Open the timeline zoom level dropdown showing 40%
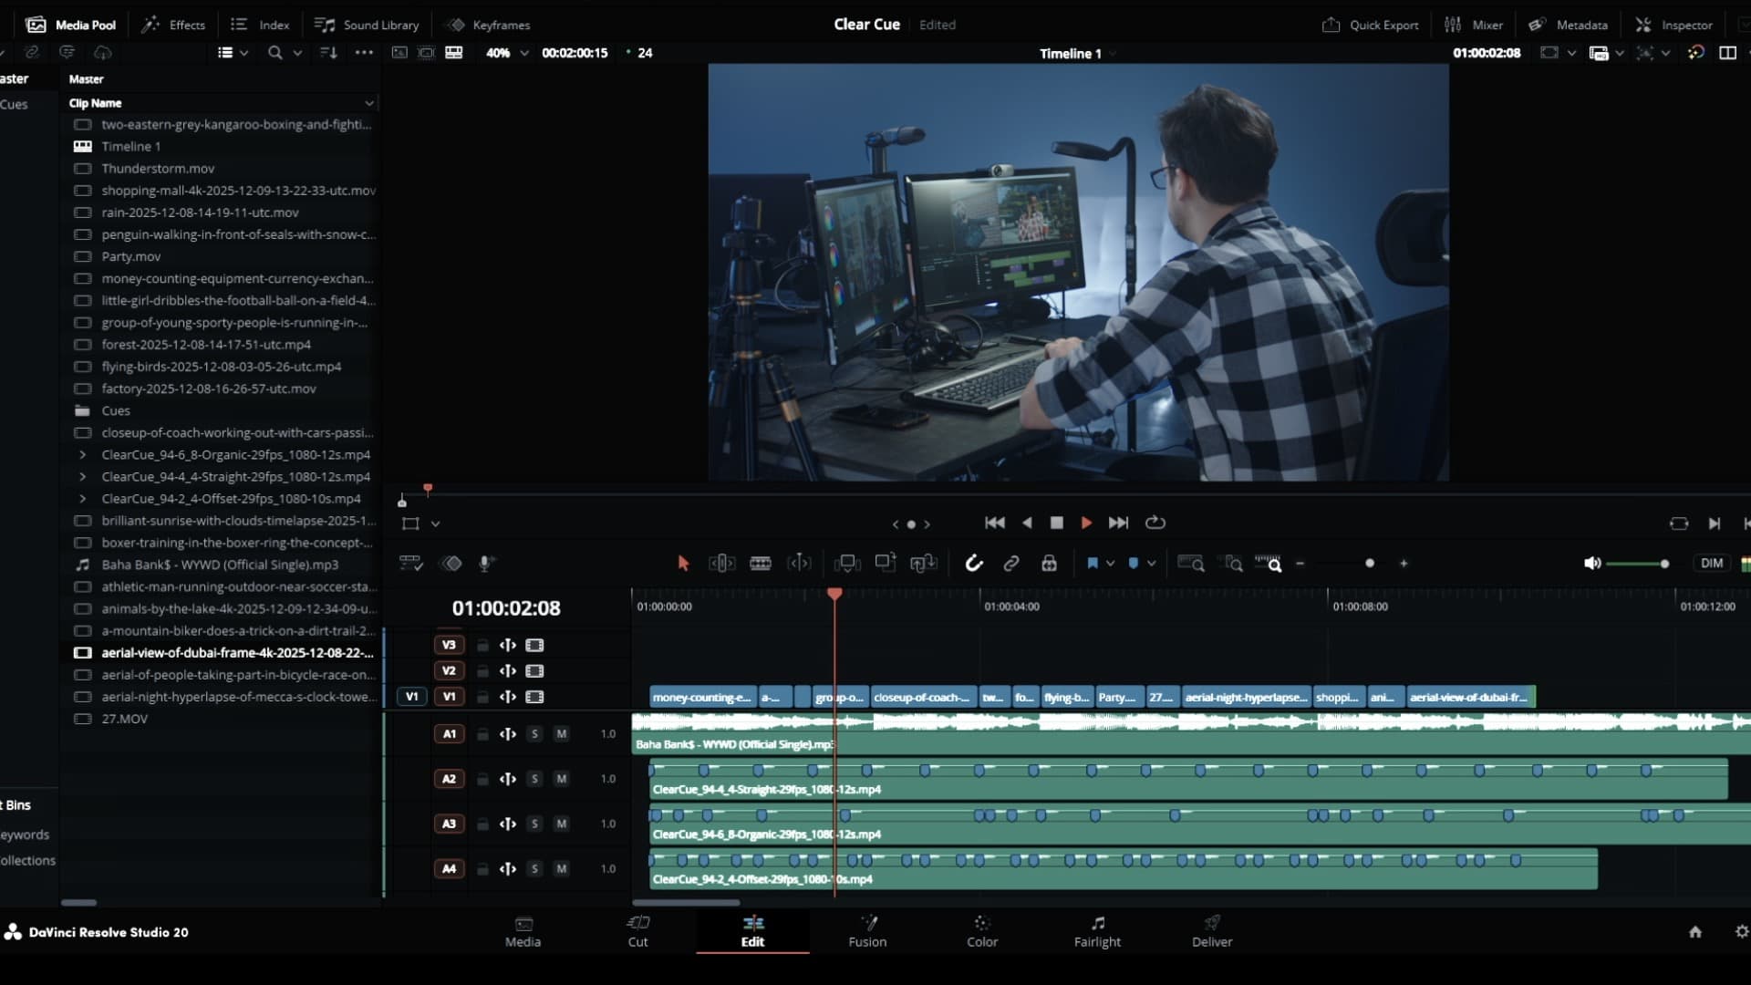This screenshot has height=985, width=1751. 507,53
